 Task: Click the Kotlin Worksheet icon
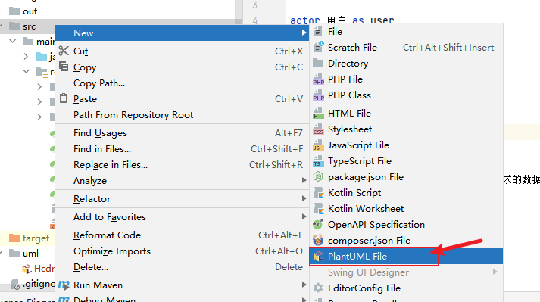coord(319,209)
